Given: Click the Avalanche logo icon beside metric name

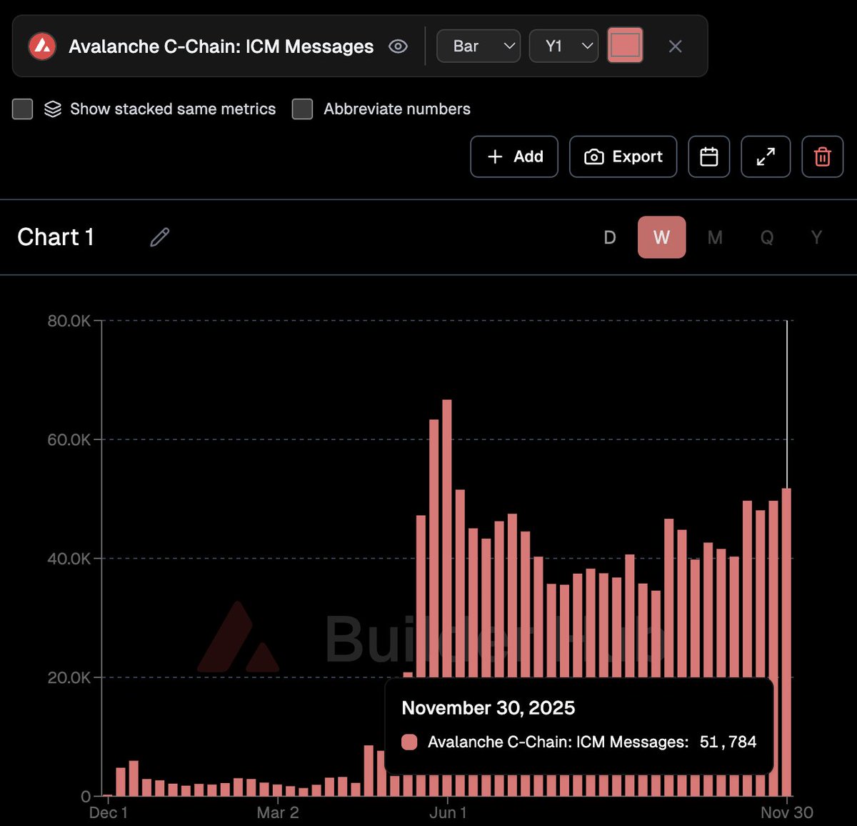Looking at the screenshot, I should [x=42, y=46].
